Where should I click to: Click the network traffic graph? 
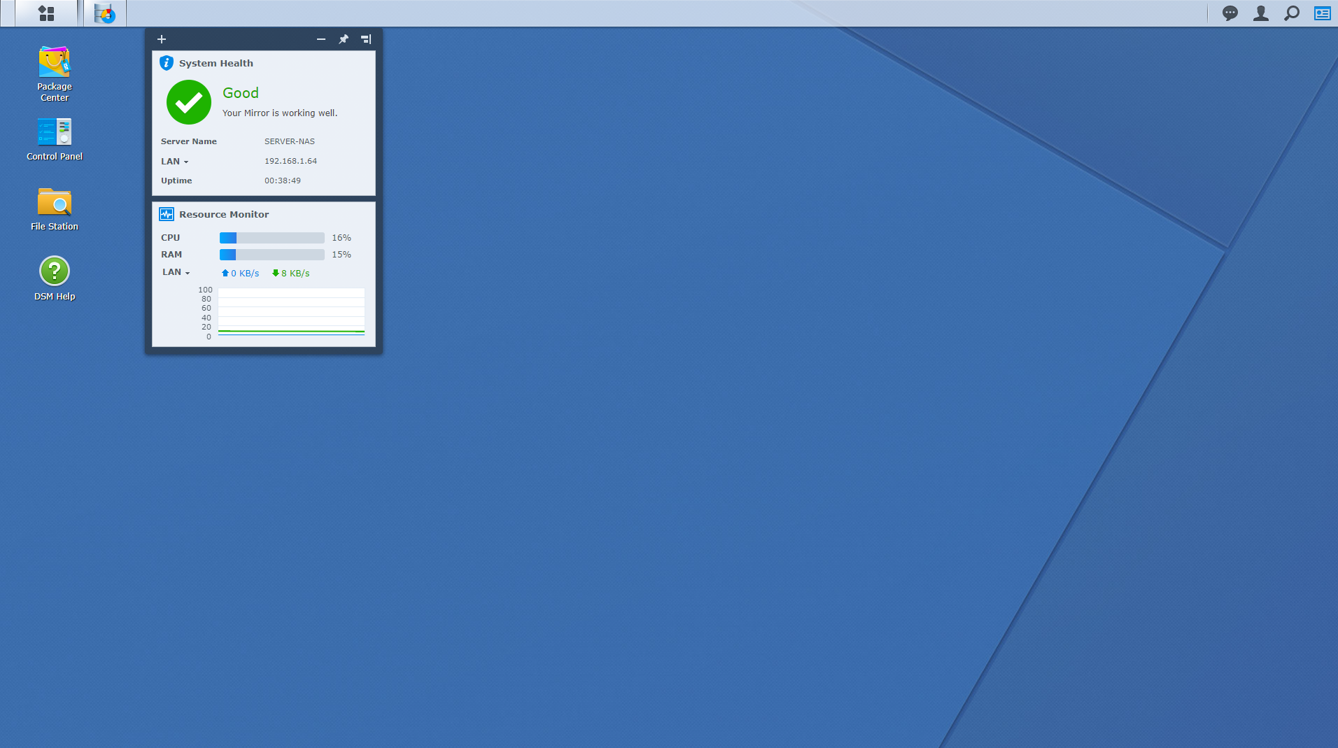[x=291, y=312]
